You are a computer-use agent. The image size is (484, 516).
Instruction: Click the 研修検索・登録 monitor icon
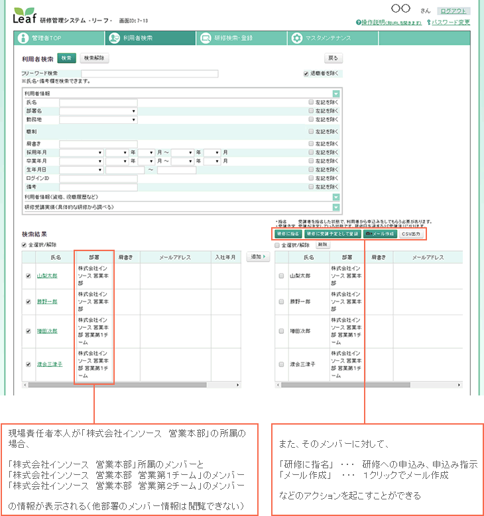[206, 38]
